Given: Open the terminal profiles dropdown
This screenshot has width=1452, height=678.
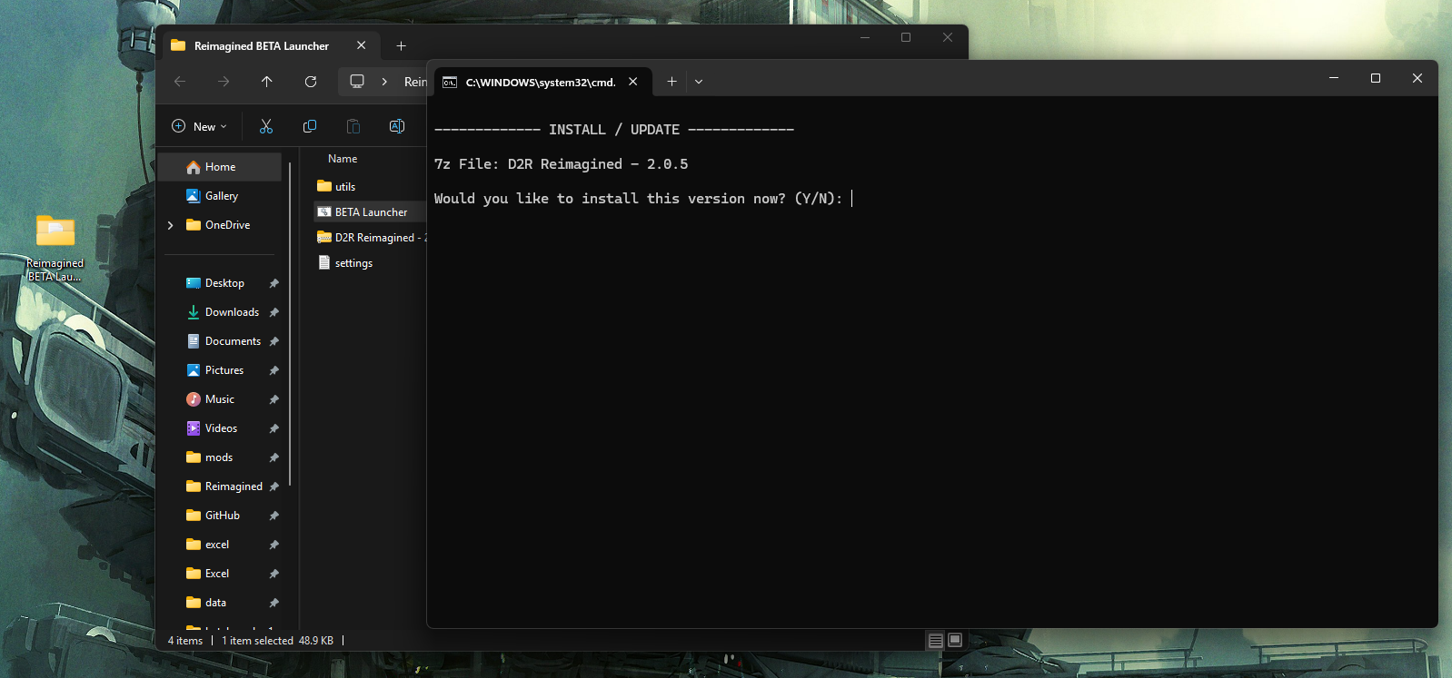Looking at the screenshot, I should coord(699,82).
